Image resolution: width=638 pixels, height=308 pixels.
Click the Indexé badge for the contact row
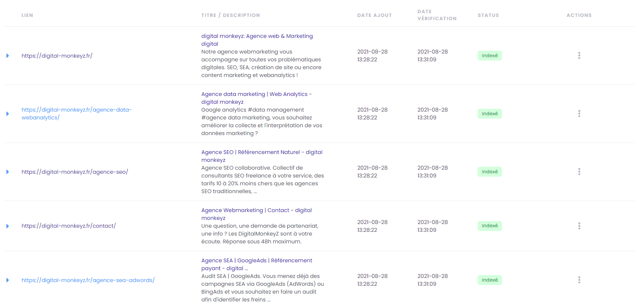coord(490,226)
